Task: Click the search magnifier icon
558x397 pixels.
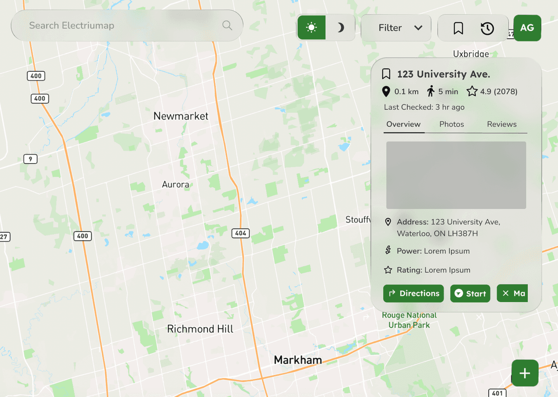Action: pos(227,26)
